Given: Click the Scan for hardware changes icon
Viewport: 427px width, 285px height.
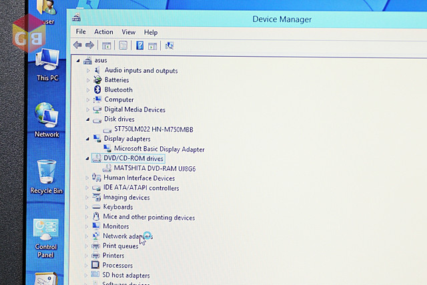Looking at the screenshot, I should click(x=169, y=45).
